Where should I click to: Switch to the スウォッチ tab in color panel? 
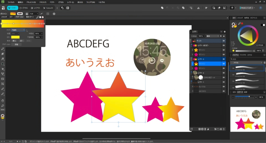coord(240,18)
